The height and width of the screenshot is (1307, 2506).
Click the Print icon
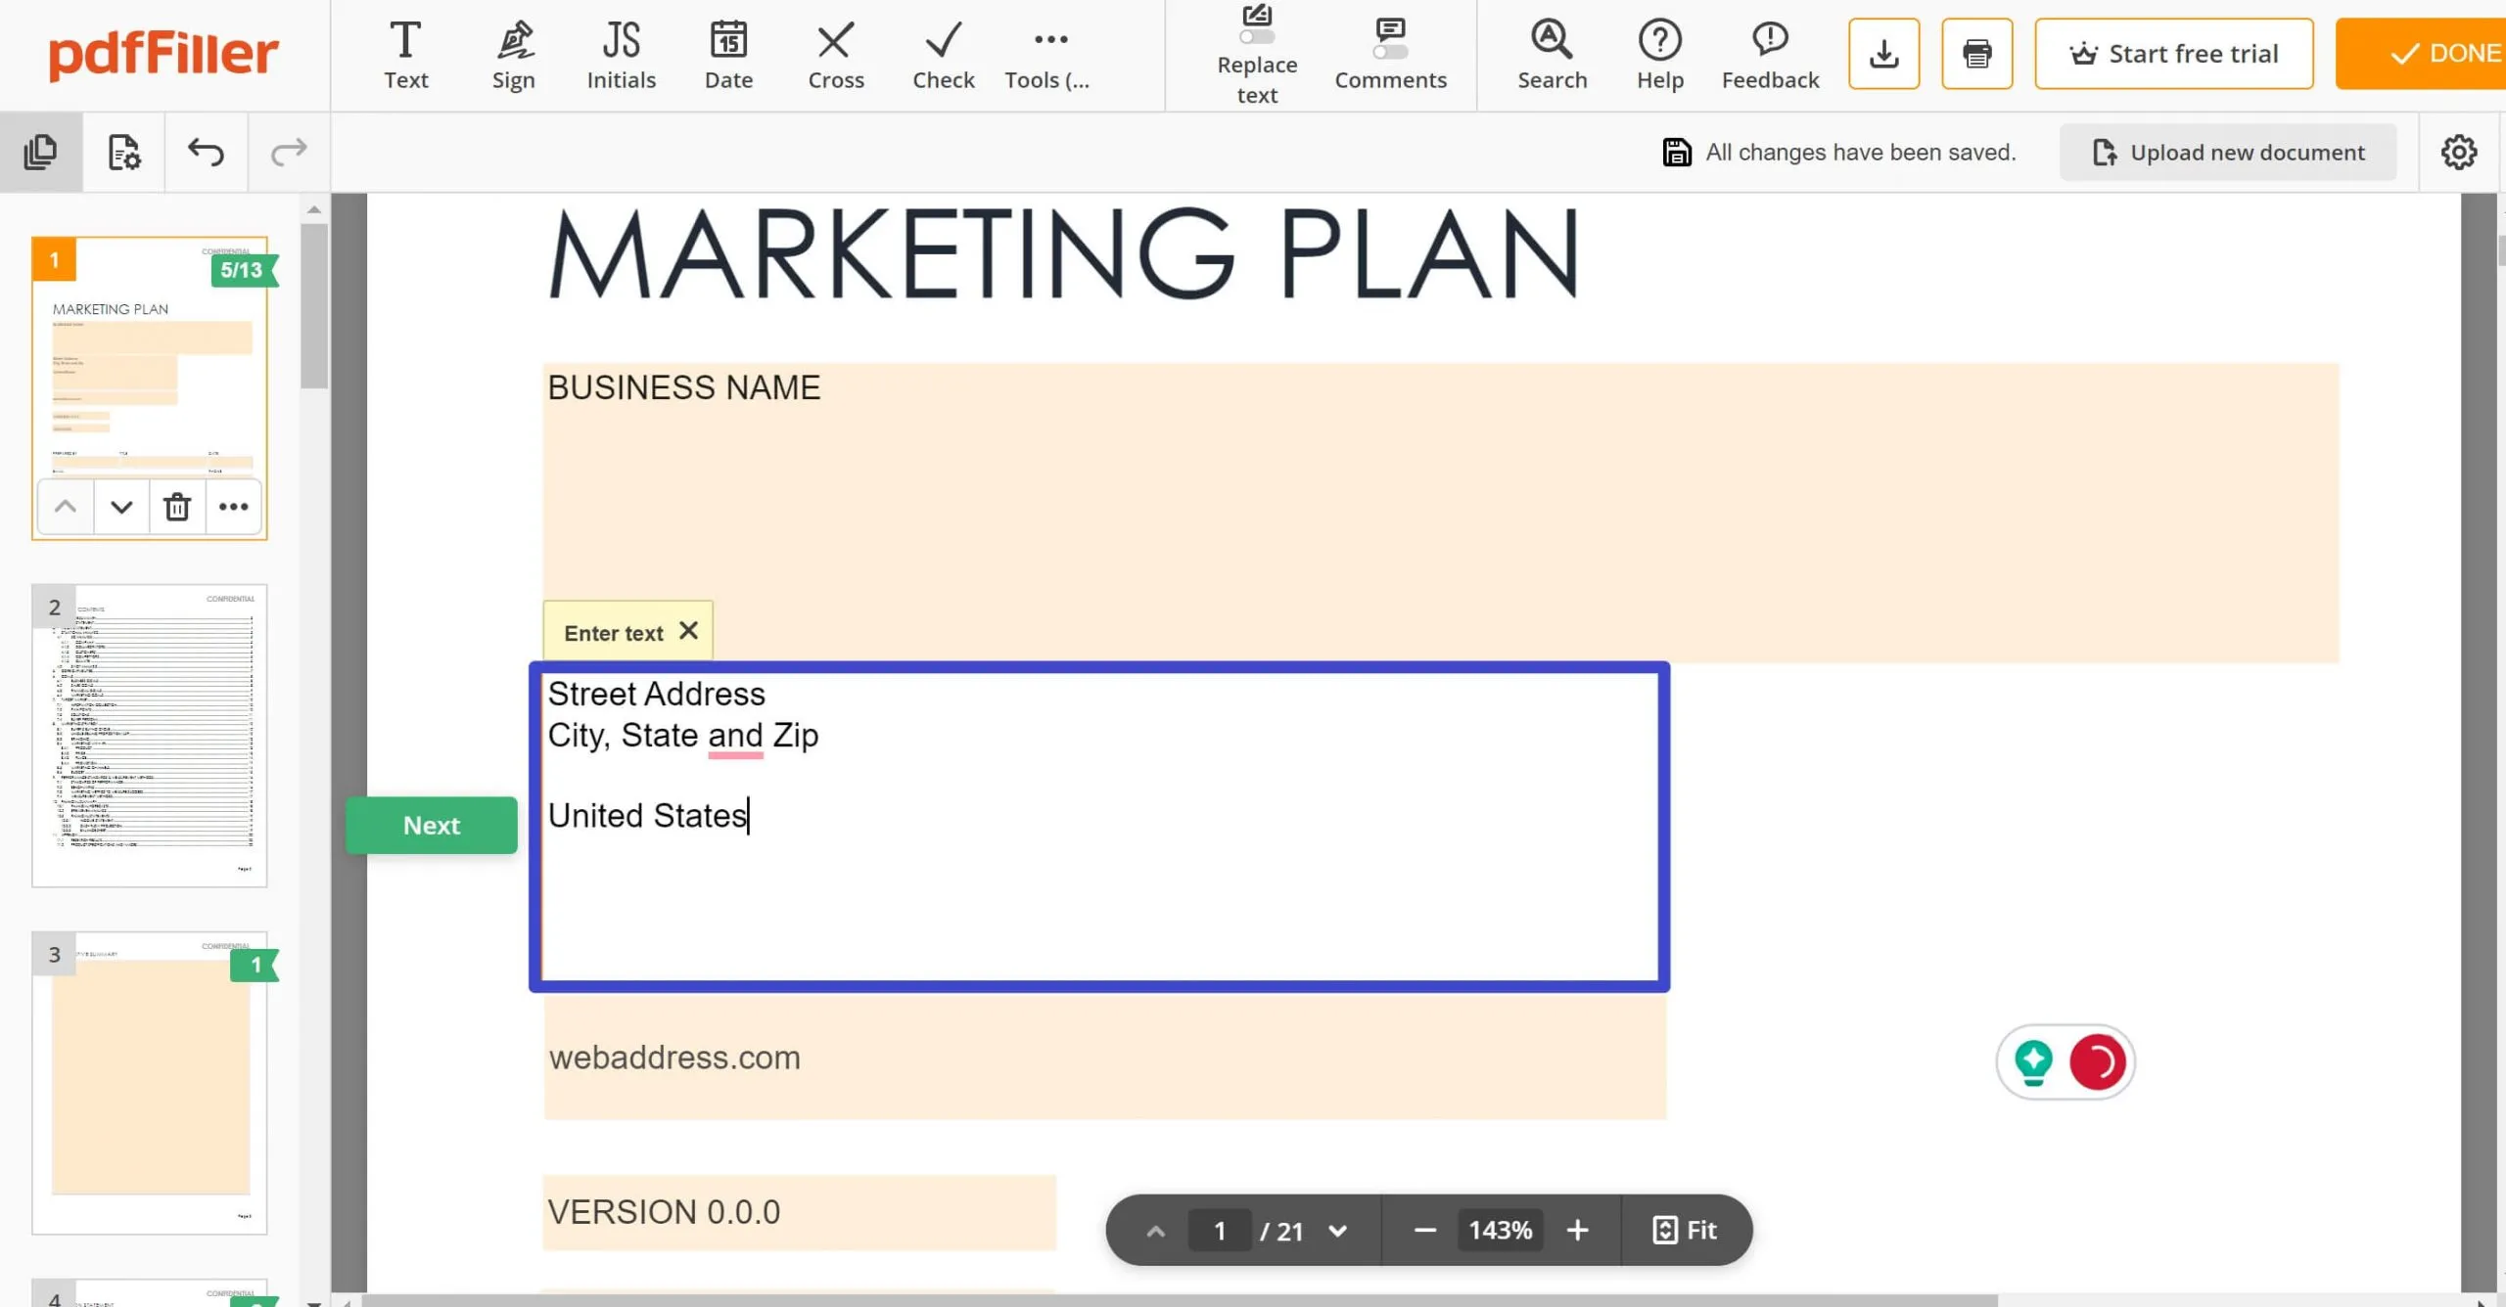(x=1976, y=54)
